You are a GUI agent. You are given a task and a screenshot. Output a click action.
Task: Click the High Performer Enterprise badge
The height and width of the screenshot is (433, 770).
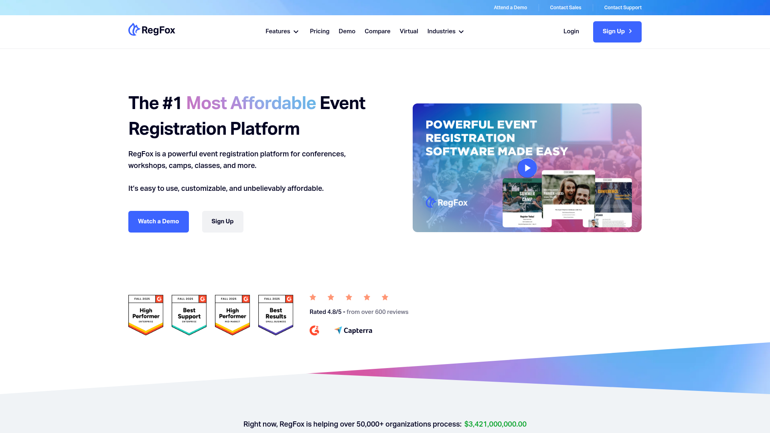(x=145, y=315)
